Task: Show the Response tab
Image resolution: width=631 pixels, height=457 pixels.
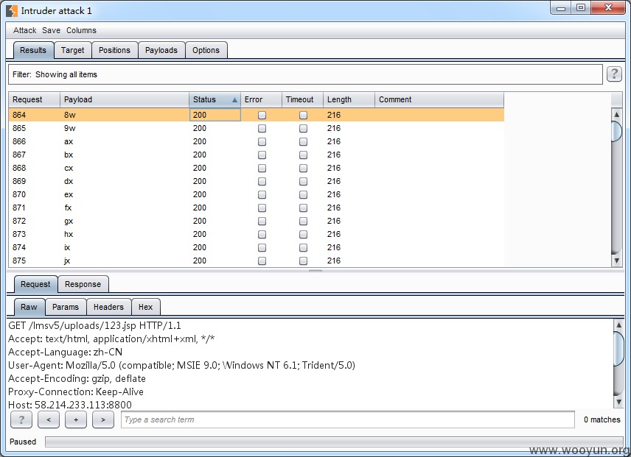Action: pyautogui.click(x=83, y=284)
